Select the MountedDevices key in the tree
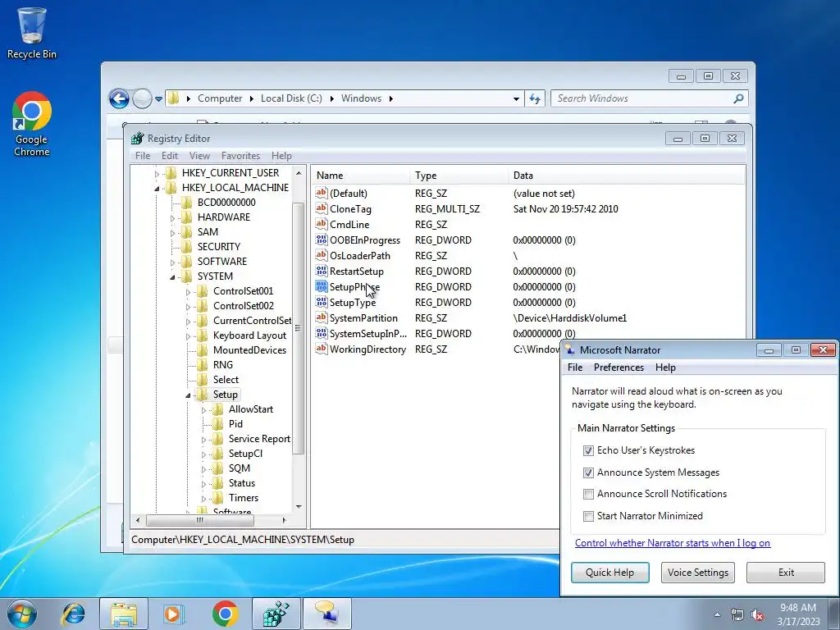The height and width of the screenshot is (630, 840). [x=249, y=349]
